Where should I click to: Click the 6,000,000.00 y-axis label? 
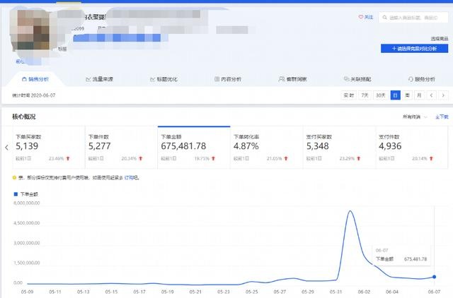point(27,203)
